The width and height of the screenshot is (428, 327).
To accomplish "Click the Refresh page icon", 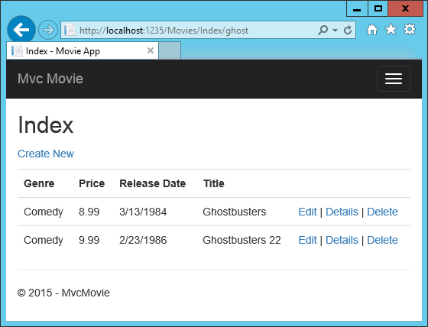I will [x=348, y=30].
